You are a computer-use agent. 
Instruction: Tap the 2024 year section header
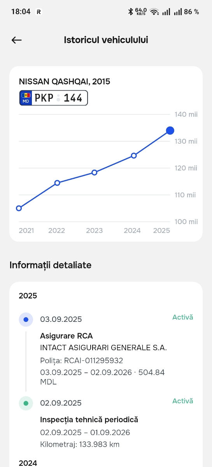(x=28, y=463)
